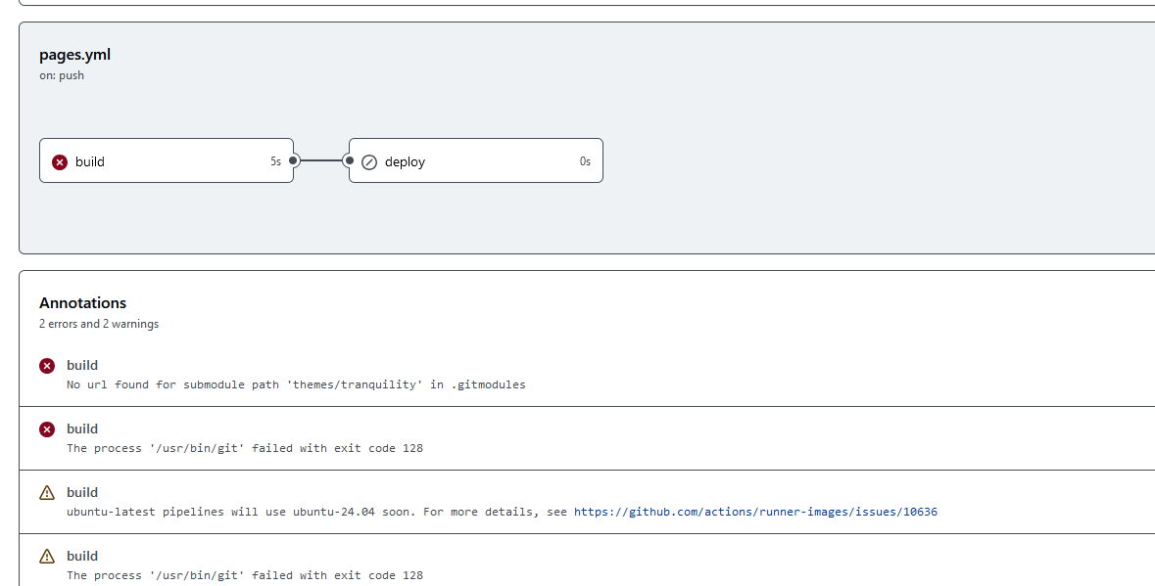Image resolution: width=1155 pixels, height=586 pixels.
Task: Click the 0s duration on deploy job
Action: (585, 161)
